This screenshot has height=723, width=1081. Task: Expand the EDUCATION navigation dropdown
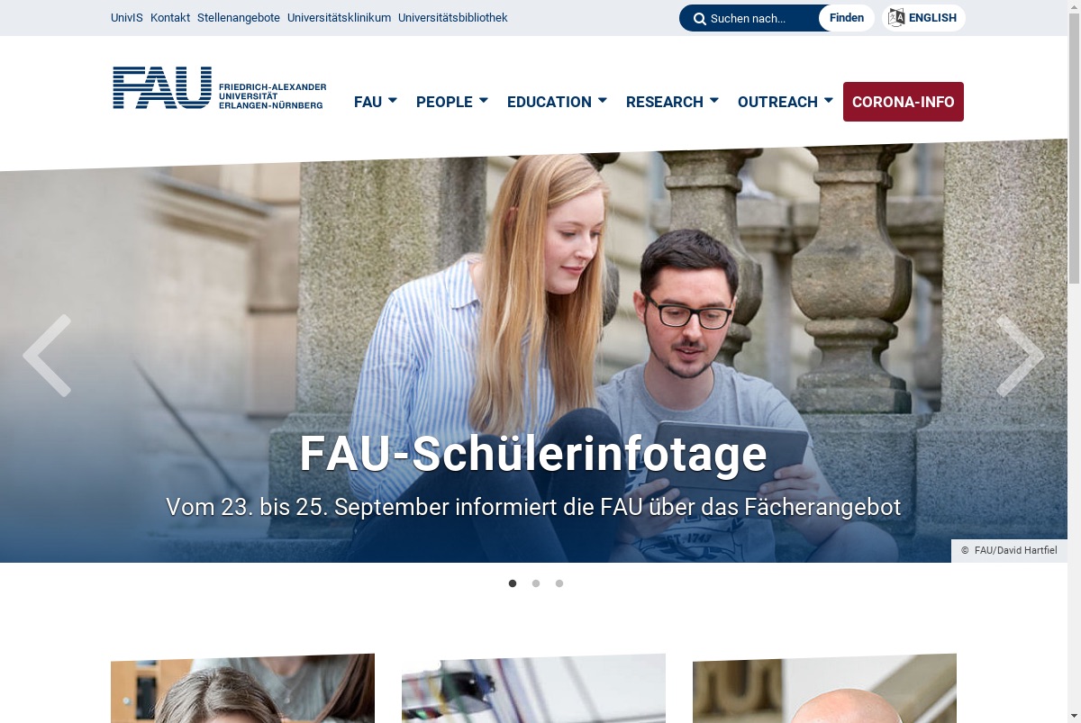[x=558, y=102]
